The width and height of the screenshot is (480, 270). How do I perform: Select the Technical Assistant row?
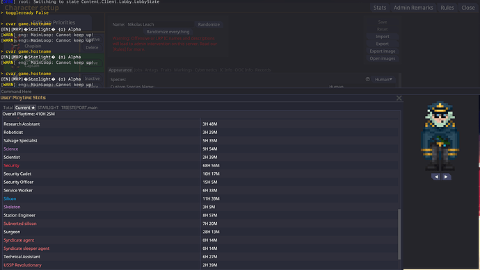point(200,257)
